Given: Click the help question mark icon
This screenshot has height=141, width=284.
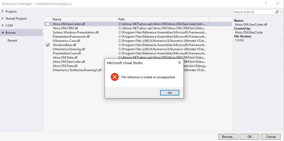Looking at the screenshot, I should click(266, 3).
